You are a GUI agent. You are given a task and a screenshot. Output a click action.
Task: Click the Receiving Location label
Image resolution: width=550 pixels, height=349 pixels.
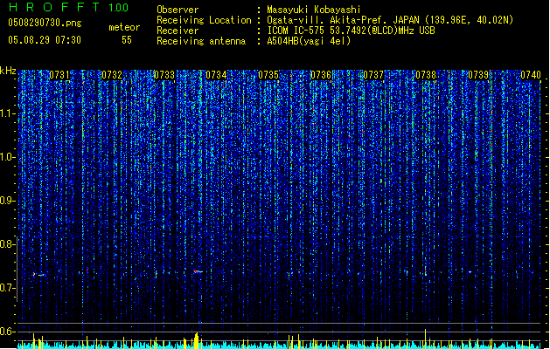[204, 20]
